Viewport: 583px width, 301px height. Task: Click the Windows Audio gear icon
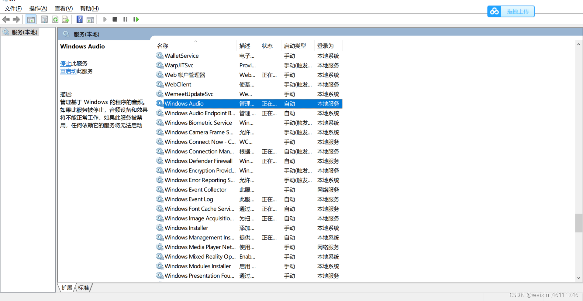click(x=160, y=103)
